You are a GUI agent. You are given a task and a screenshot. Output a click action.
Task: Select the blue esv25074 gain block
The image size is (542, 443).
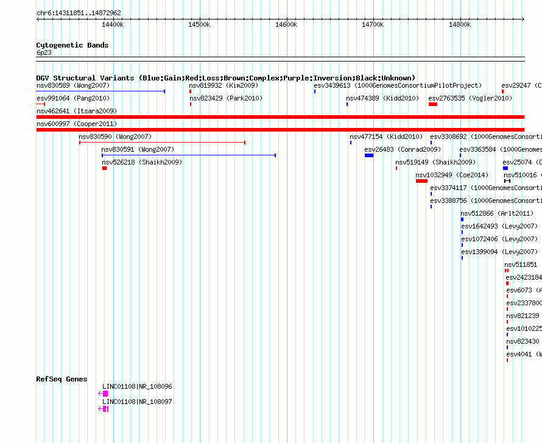(x=505, y=168)
